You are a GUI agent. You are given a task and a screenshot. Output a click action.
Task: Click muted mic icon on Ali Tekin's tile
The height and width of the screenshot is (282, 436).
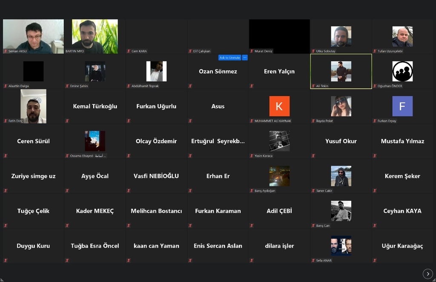point(313,86)
